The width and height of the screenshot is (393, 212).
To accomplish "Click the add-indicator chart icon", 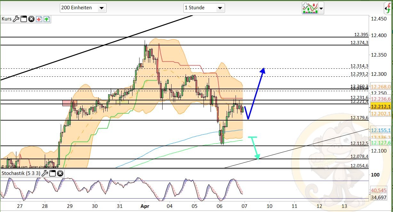I will pos(310,8).
